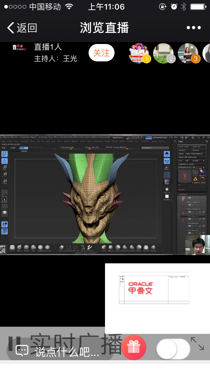Click the Load Tool button in ZBrush

[184, 146]
